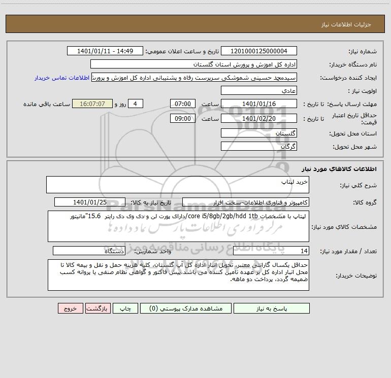
Task: Click the پاسخ به نیاز button
Action: tap(271, 308)
